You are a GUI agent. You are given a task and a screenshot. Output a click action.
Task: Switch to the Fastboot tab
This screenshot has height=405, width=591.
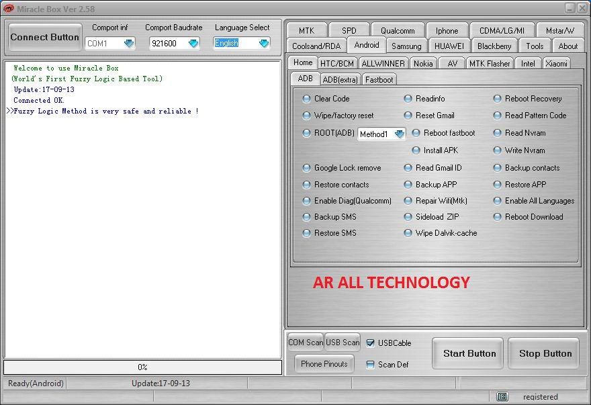[x=379, y=79]
